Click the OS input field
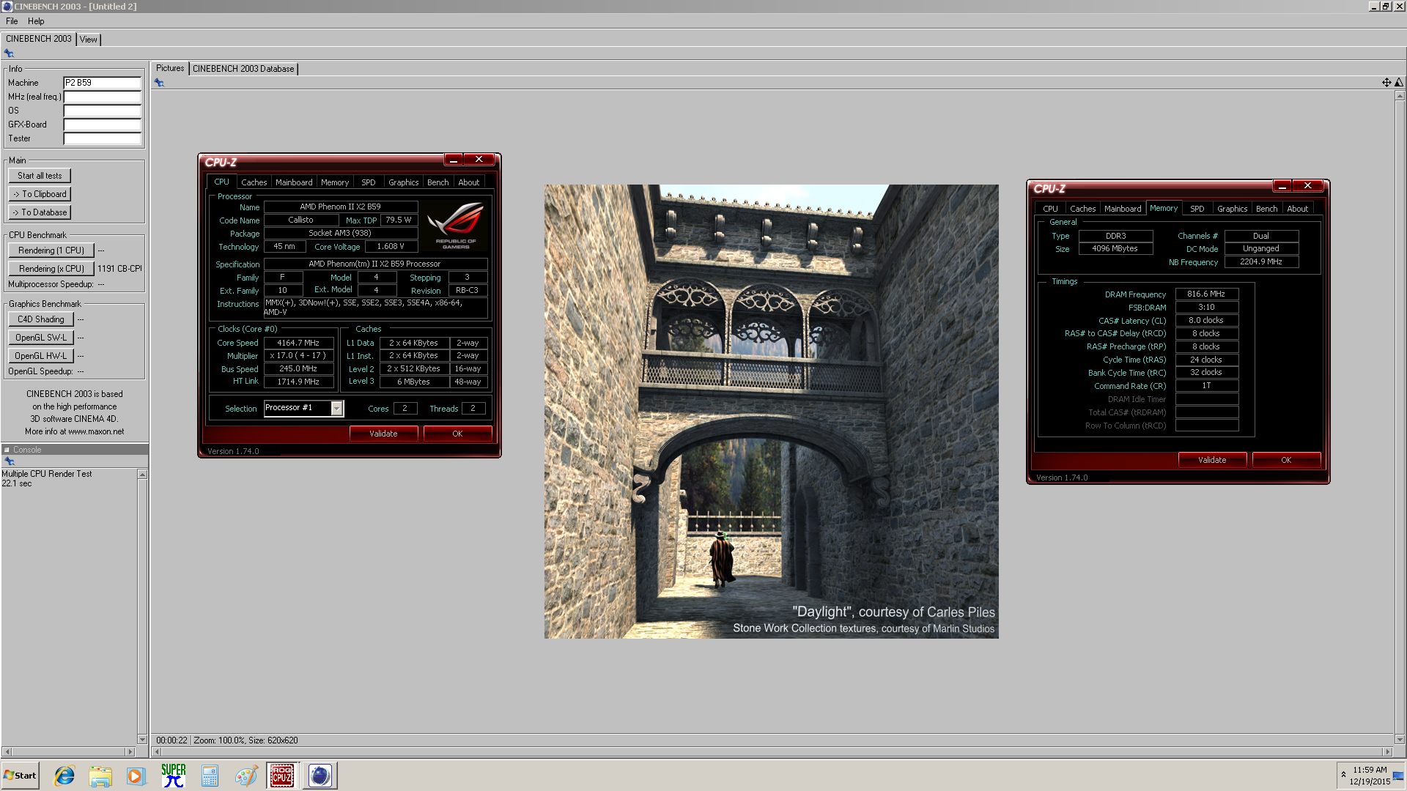Image resolution: width=1407 pixels, height=791 pixels. (102, 111)
